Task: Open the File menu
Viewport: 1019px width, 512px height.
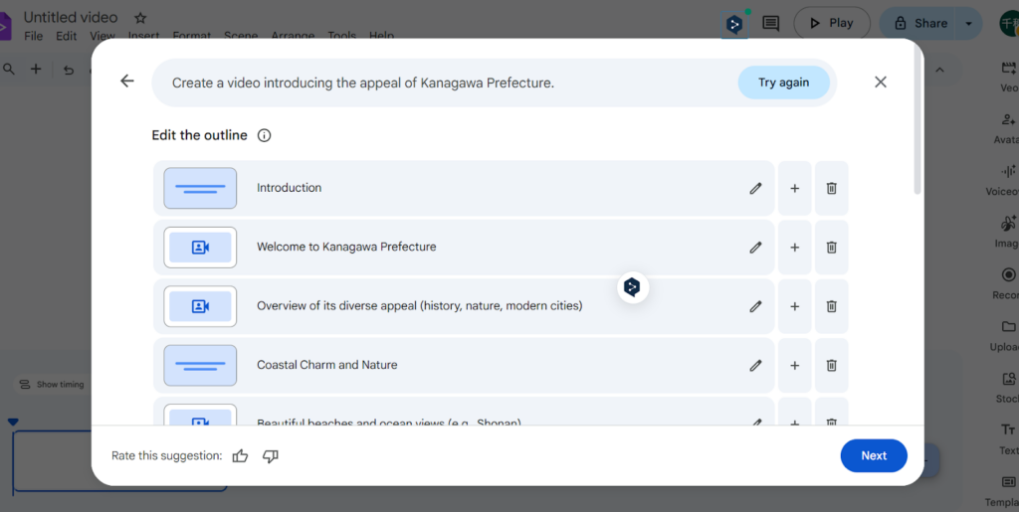Action: tap(33, 37)
